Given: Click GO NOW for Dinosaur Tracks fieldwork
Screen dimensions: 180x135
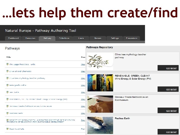Looking at the screenshot, I should pyautogui.click(x=168, y=110).
